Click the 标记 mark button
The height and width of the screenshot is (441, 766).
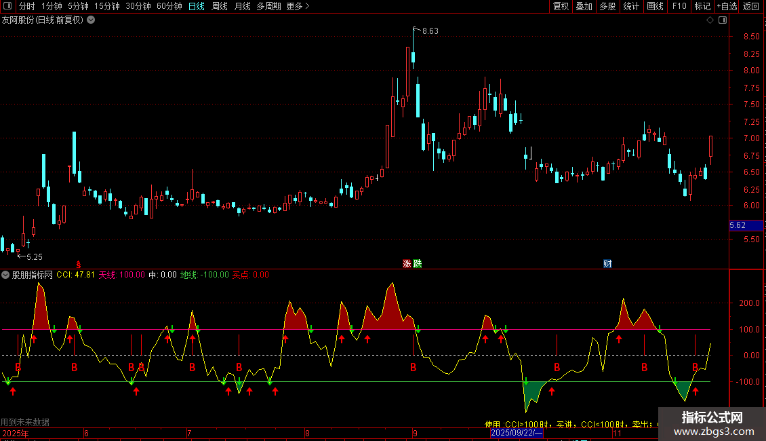coord(702,6)
